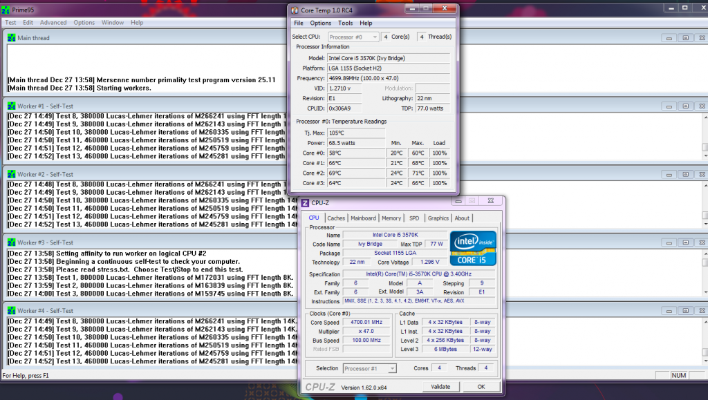The image size is (708, 400).
Task: Click Starting workers line in Main thread
Action: pyautogui.click(x=79, y=88)
